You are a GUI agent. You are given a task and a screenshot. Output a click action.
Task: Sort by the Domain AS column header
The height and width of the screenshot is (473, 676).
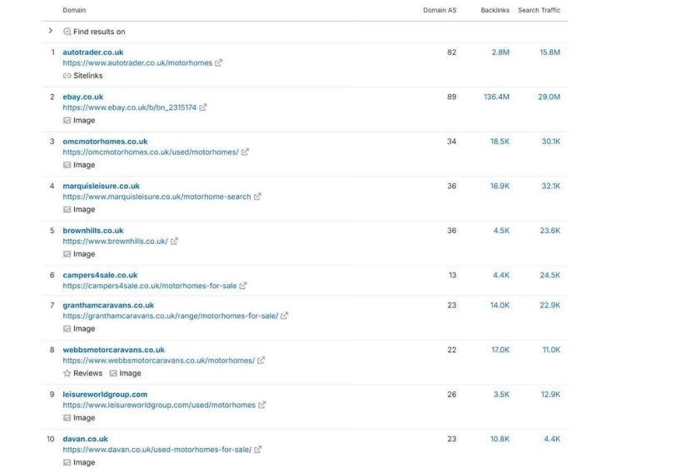click(440, 10)
